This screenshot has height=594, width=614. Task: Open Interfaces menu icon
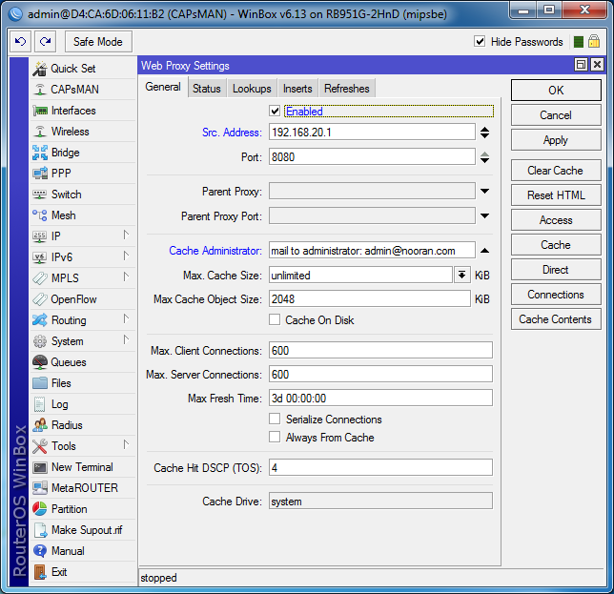(39, 111)
